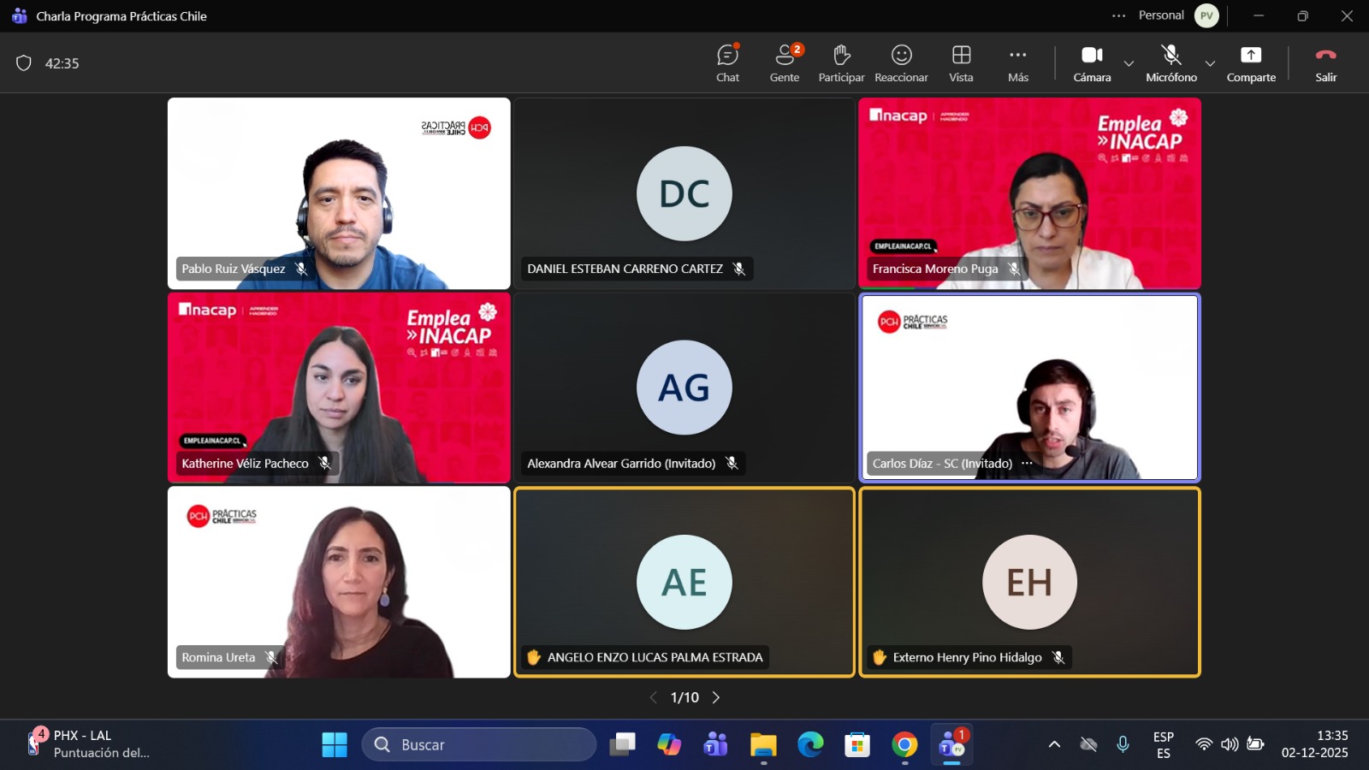This screenshot has height=770, width=1369.
Task: Open the Más options menu
Action: click(x=1017, y=63)
